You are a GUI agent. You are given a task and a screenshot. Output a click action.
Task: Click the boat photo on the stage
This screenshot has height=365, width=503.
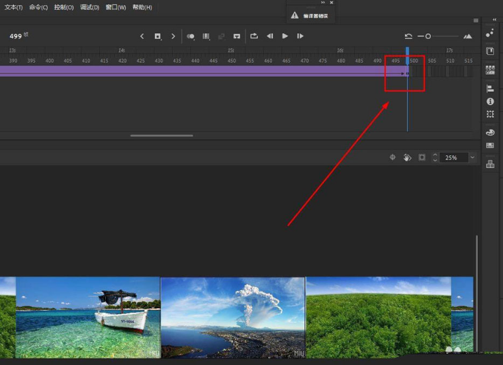tap(87, 317)
